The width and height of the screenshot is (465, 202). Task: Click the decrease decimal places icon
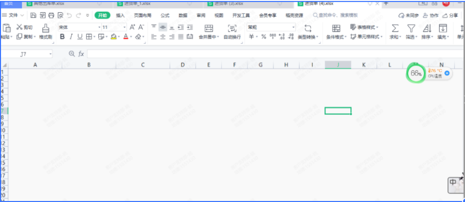pos(291,37)
